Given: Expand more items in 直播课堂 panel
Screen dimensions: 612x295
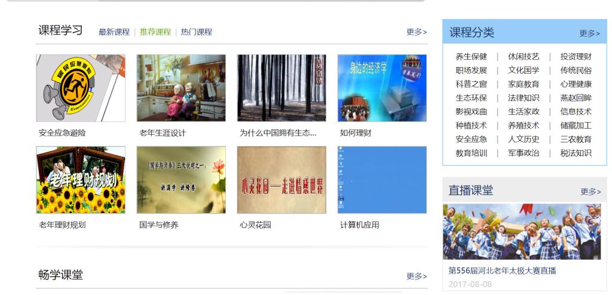Looking at the screenshot, I should coord(590,192).
